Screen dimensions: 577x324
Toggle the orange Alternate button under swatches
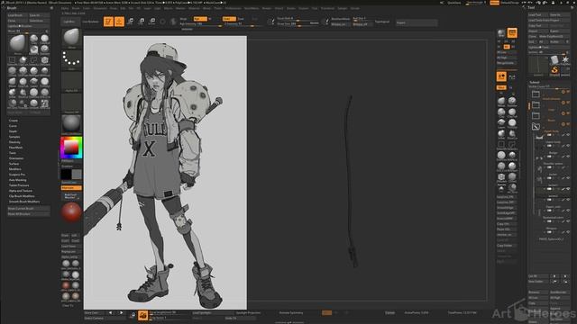(71, 188)
